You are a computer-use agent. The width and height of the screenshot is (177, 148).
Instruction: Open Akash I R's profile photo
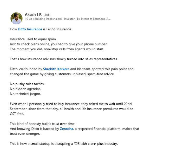[x=16, y=18]
